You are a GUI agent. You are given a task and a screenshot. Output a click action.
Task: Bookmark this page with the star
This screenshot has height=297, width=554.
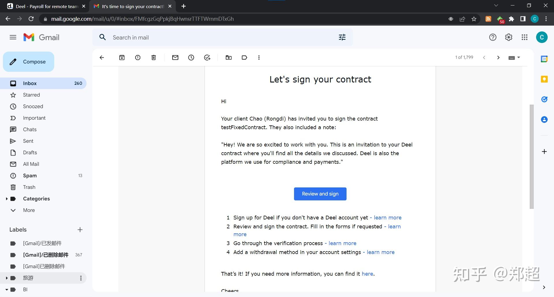coord(474,19)
